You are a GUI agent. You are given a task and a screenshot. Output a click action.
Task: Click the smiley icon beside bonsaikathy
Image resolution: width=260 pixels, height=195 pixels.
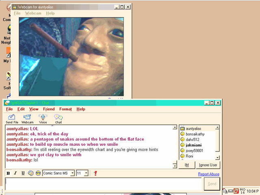click(x=182, y=134)
